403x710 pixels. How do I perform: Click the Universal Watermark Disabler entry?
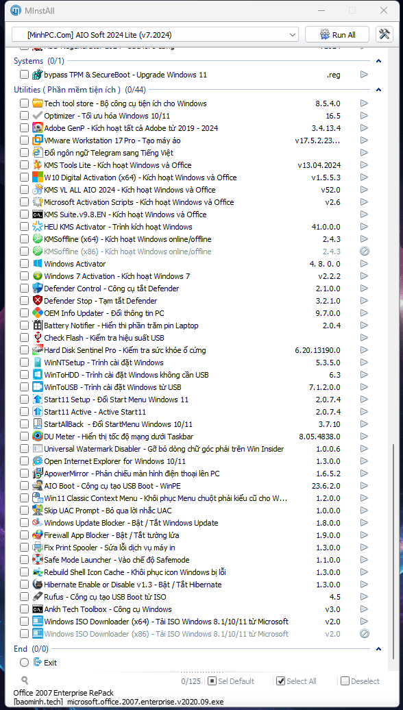point(164,449)
